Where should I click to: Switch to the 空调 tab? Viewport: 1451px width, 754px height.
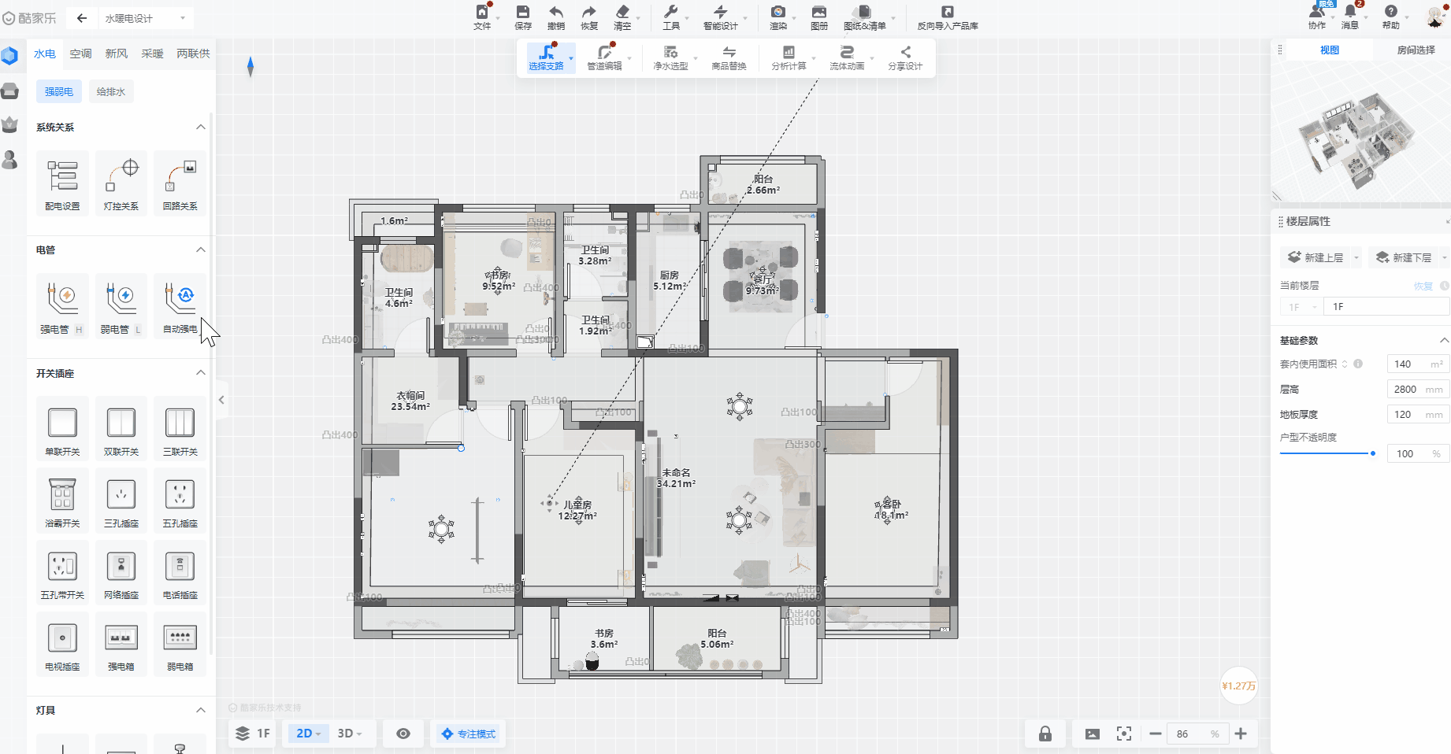pos(80,54)
